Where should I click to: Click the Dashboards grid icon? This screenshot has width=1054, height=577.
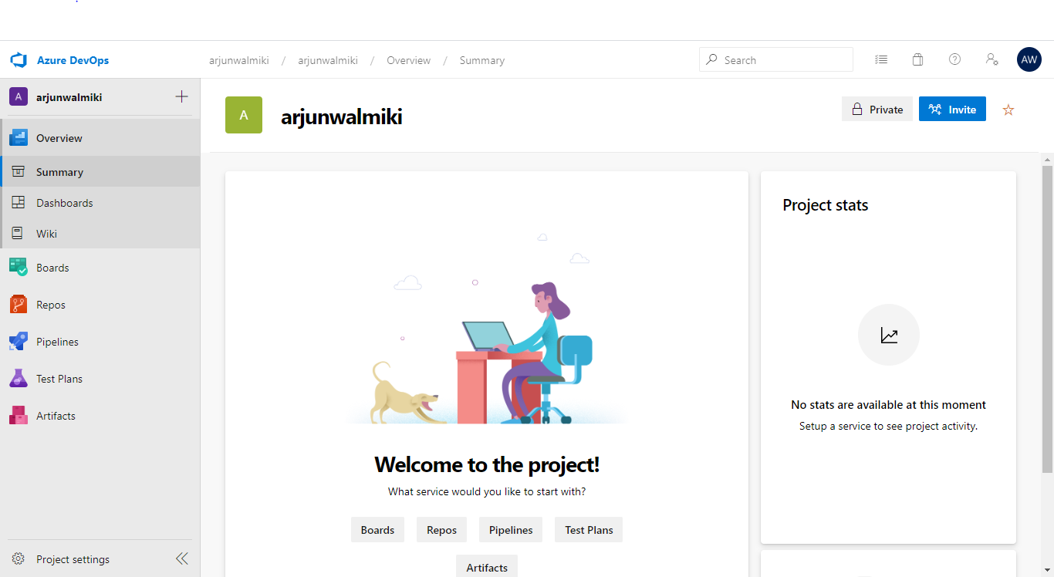click(x=19, y=203)
